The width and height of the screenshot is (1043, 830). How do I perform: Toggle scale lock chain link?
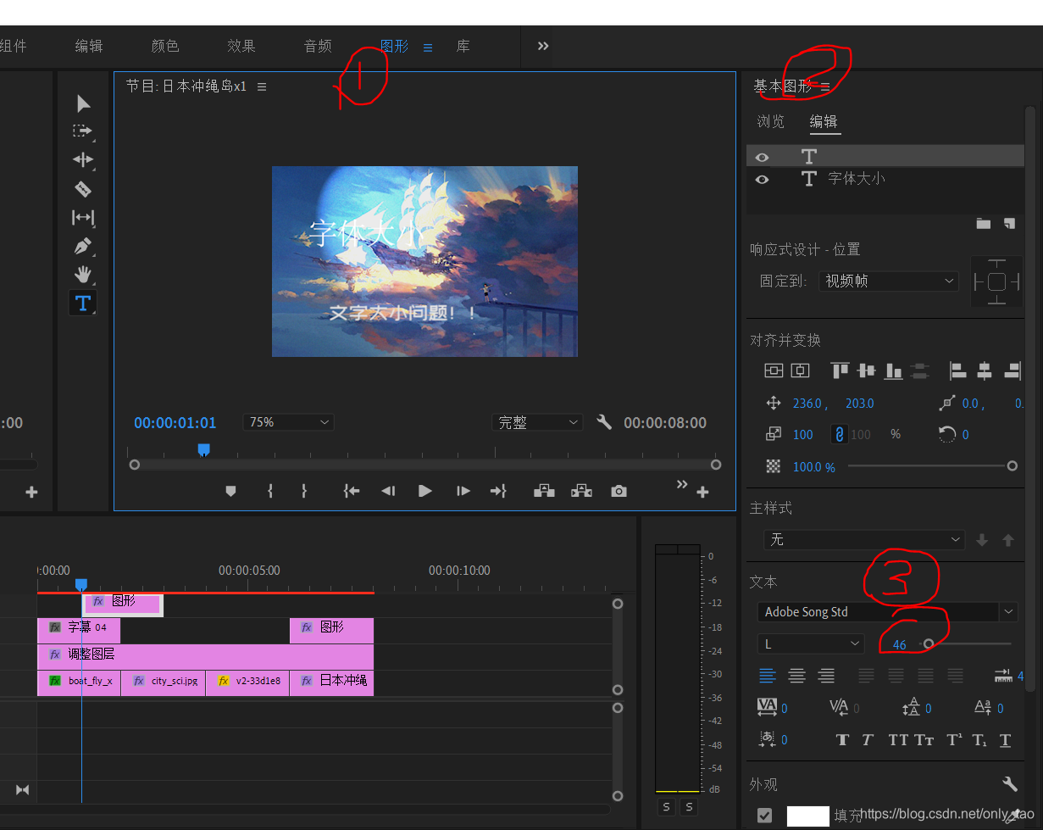click(840, 434)
